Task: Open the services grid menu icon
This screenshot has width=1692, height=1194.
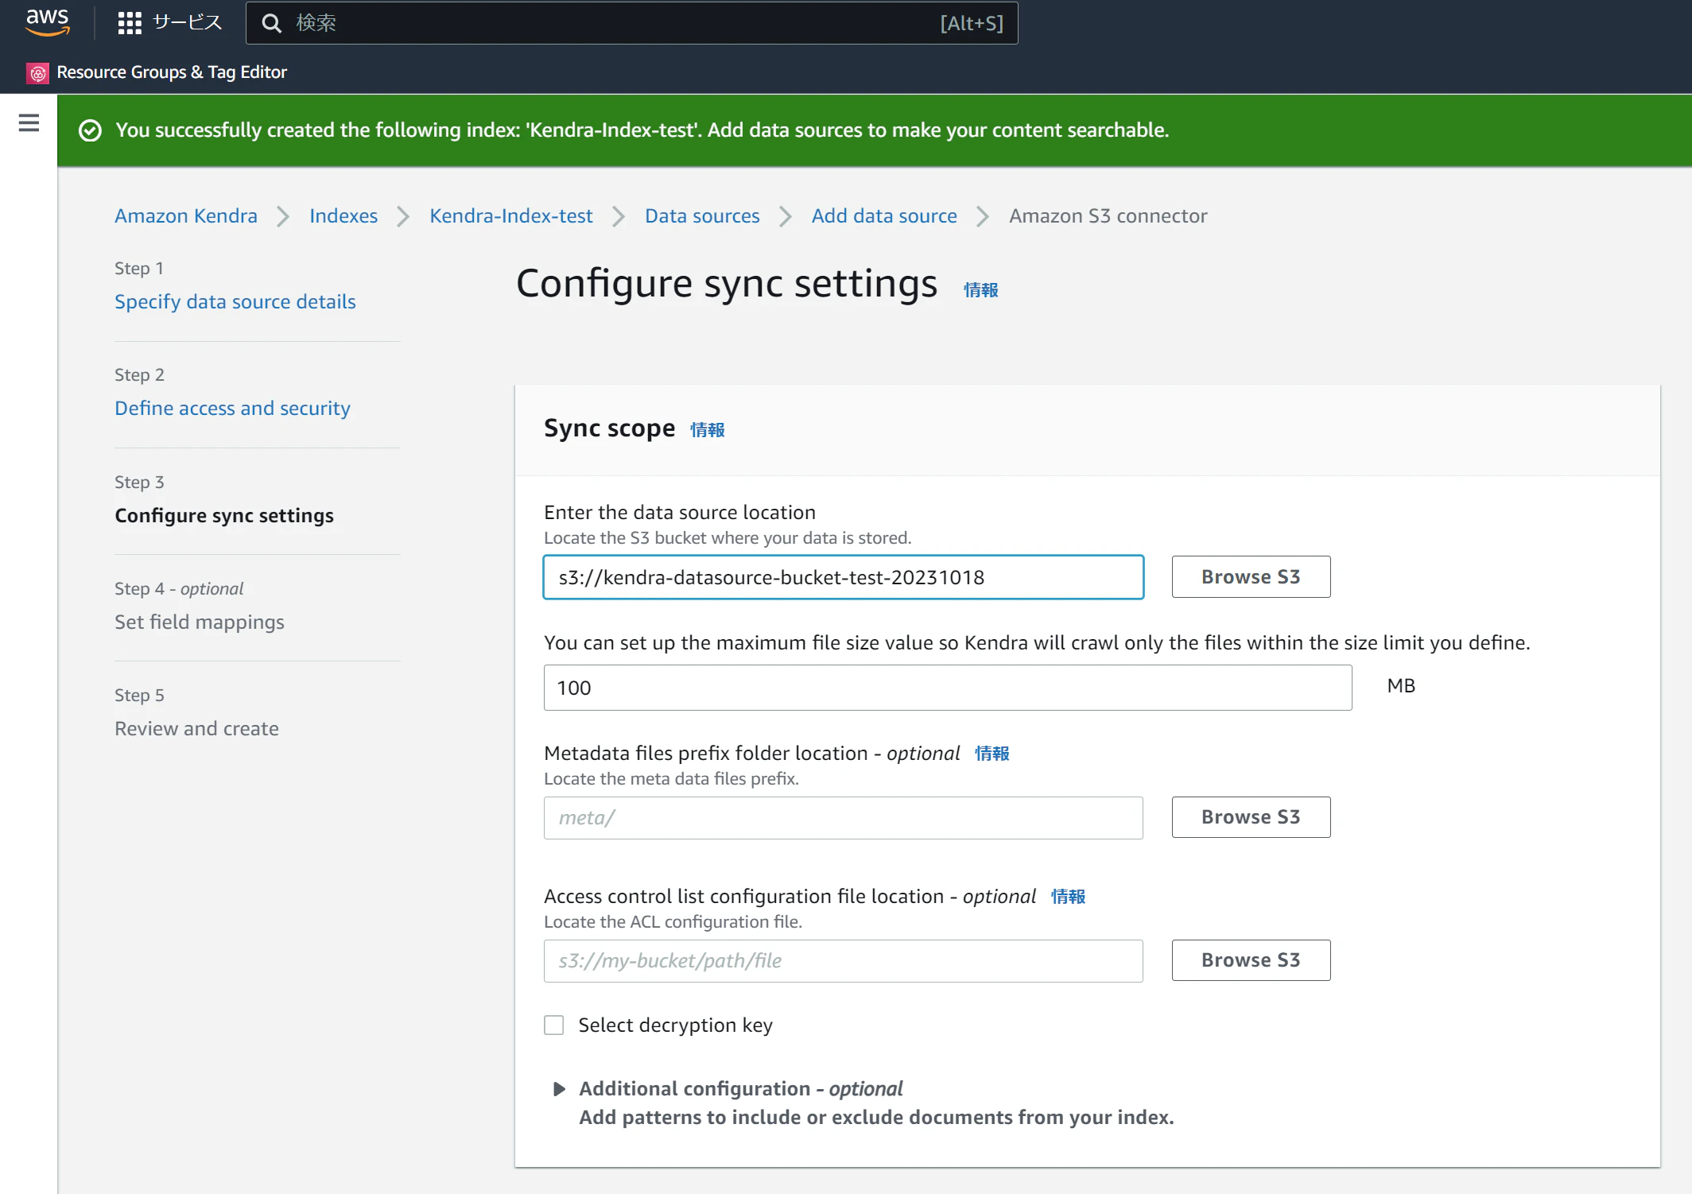Action: [129, 23]
